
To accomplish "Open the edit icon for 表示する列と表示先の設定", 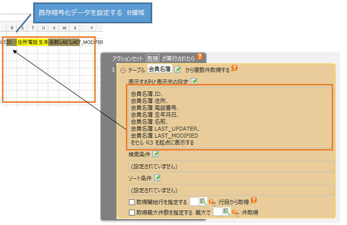I will point(194,81).
